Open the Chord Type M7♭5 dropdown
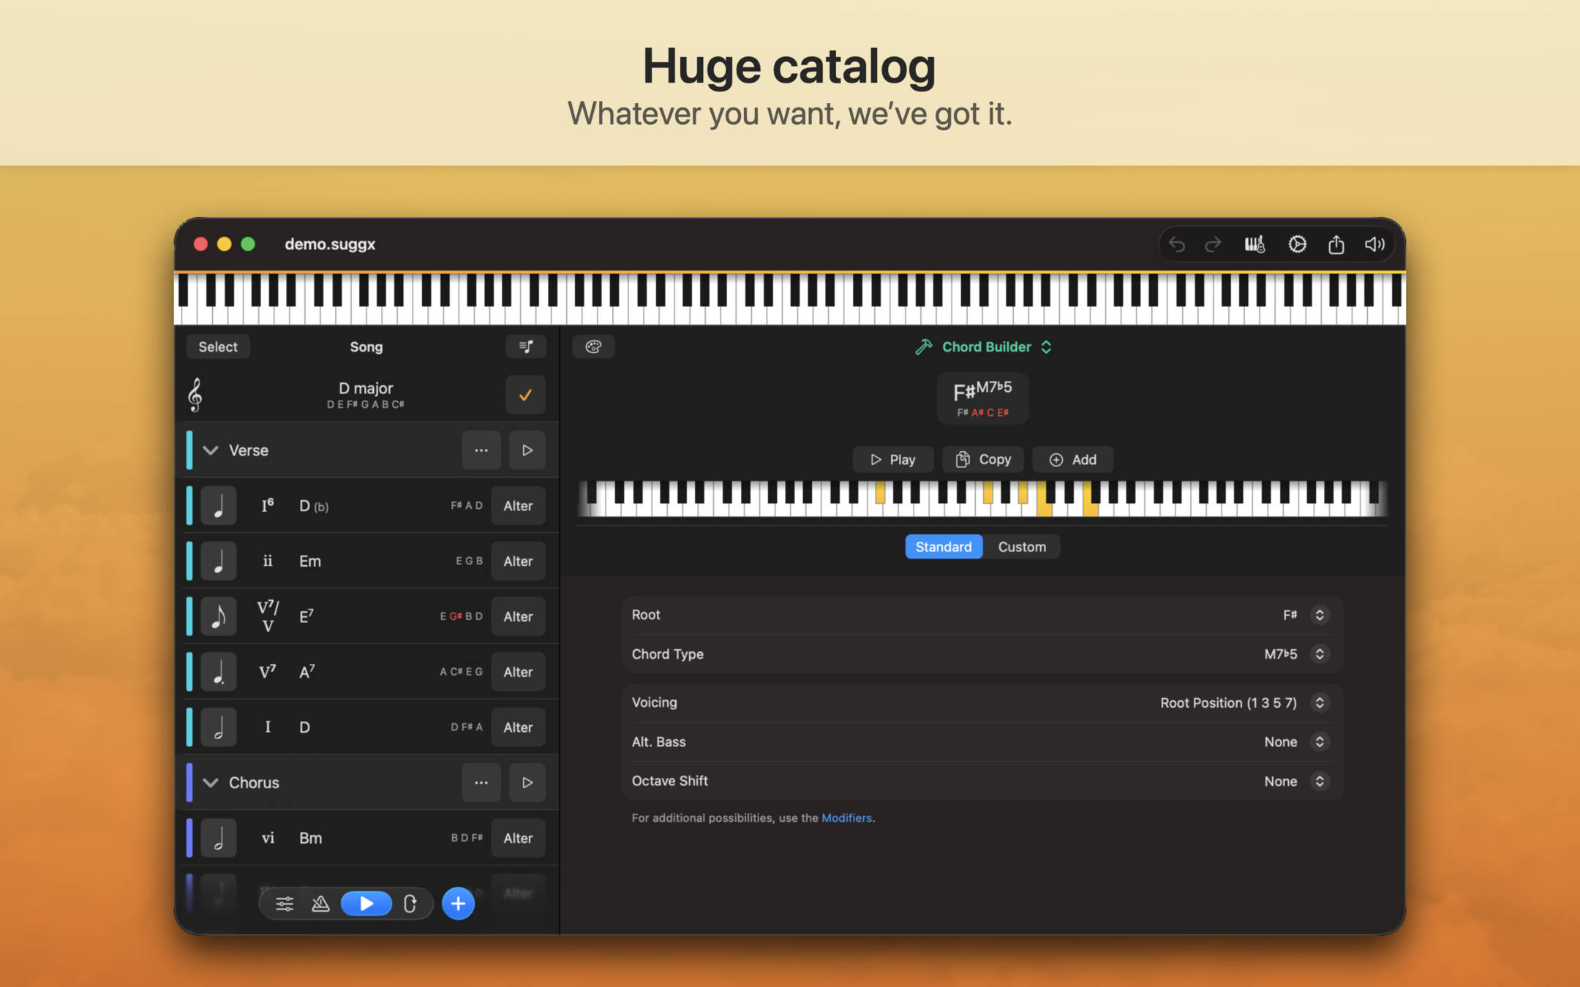This screenshot has width=1580, height=987. [1320, 654]
